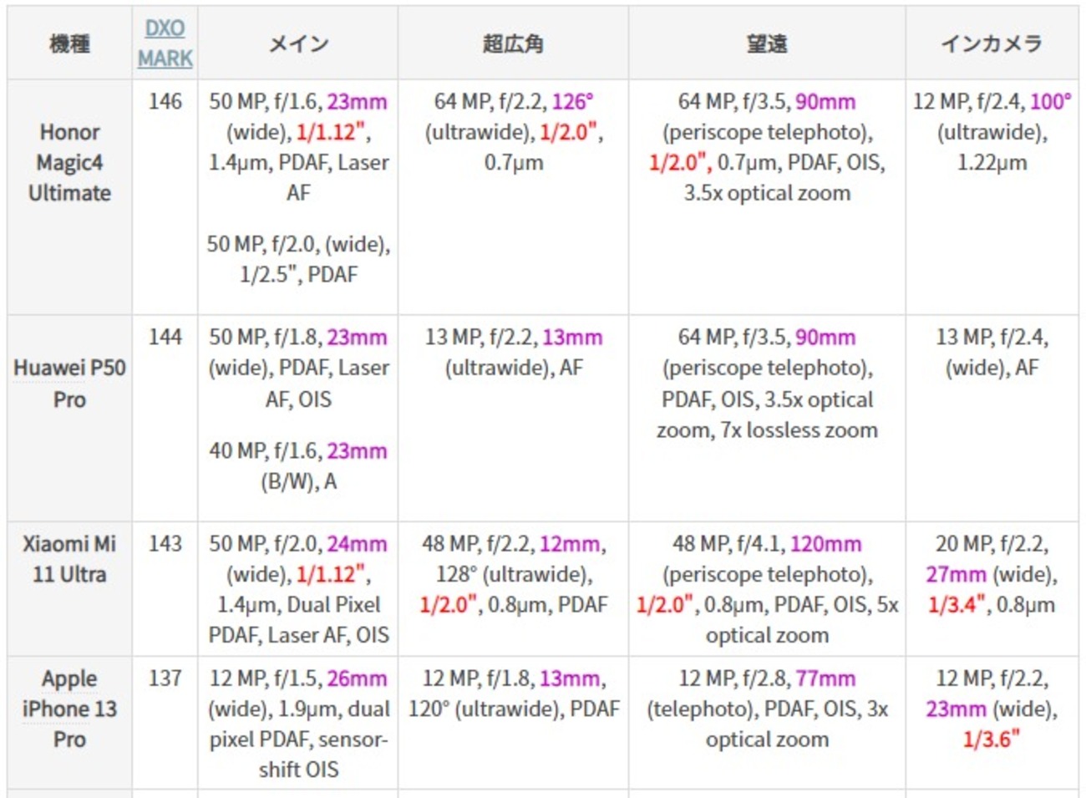Click the Honor 64 MP f/2.2 126° ultrawide cell
The width and height of the screenshot is (1086, 798).
513,132
